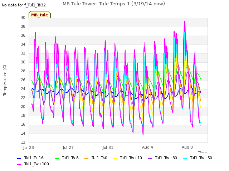Click the MB_tule label badge

coord(40,15)
